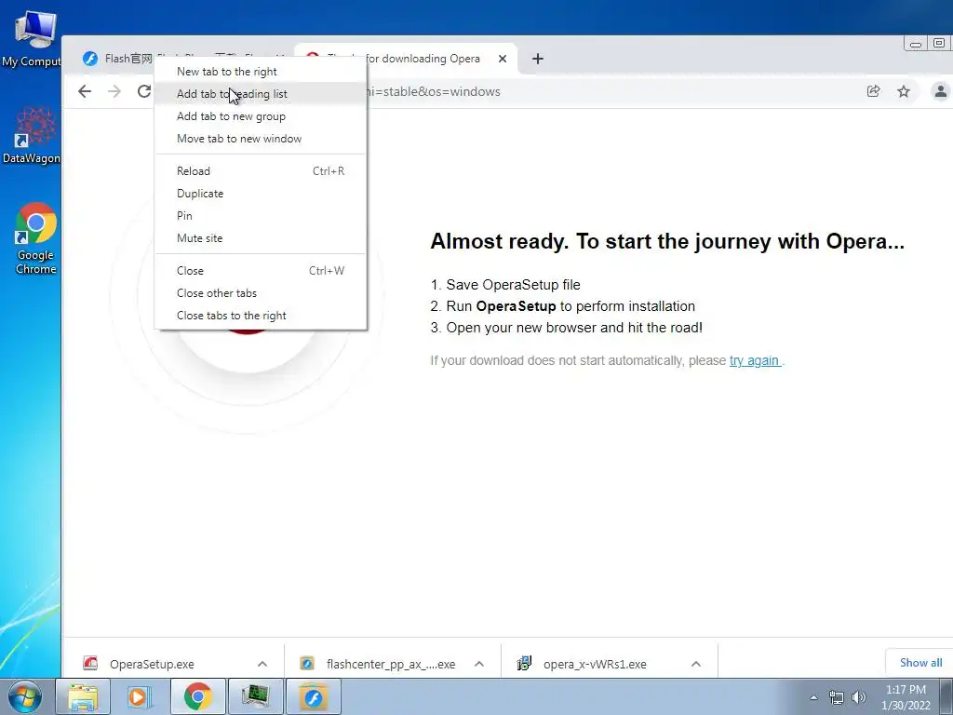Click Show all downloads button

(920, 663)
